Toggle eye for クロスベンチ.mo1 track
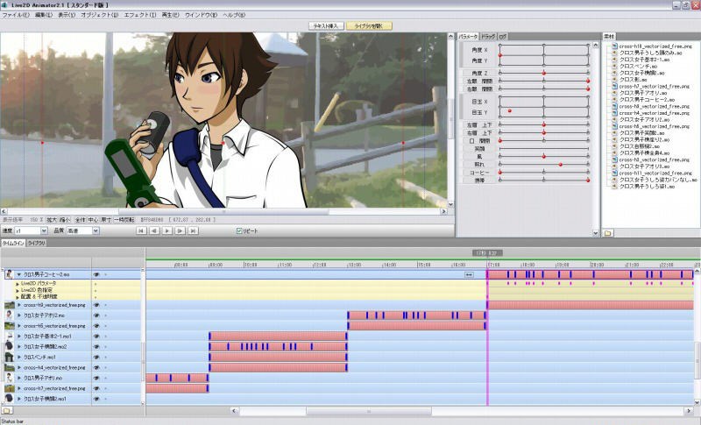Image resolution: width=701 pixels, height=425 pixels. [x=96, y=357]
